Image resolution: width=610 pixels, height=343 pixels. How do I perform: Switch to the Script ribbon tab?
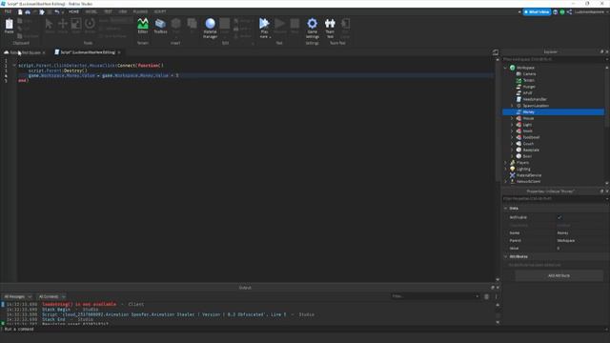coord(160,11)
